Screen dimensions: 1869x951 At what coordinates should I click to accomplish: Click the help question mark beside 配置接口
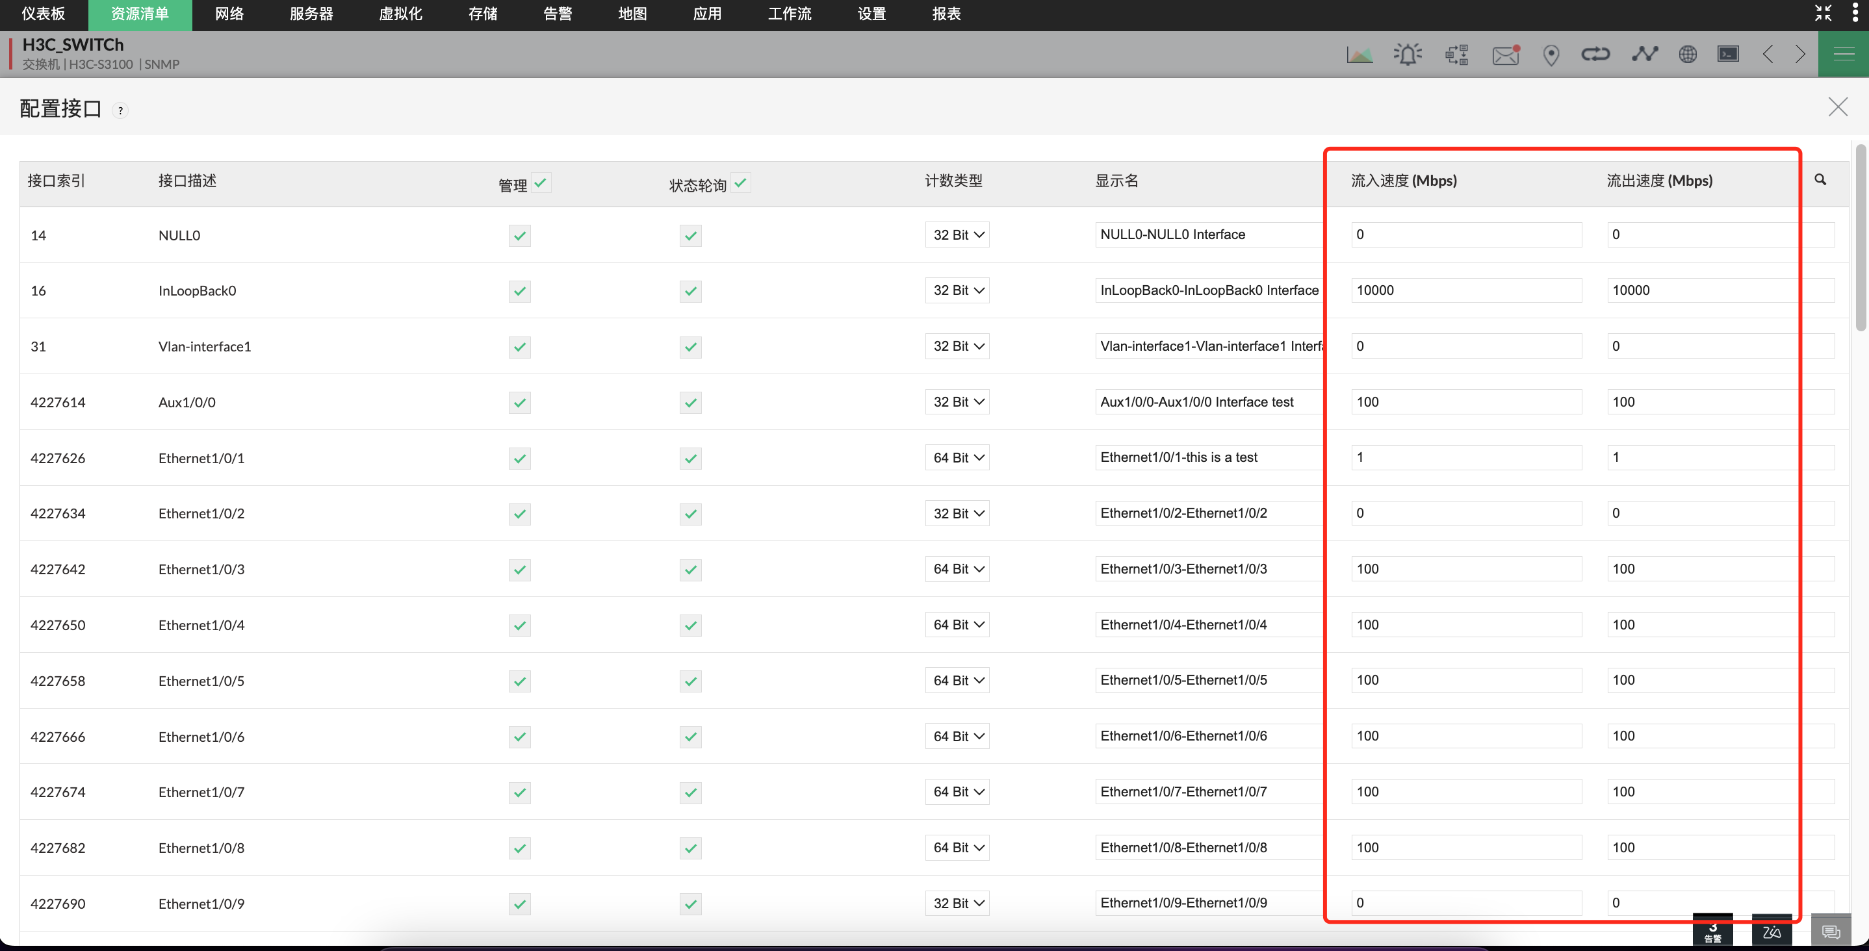(120, 111)
